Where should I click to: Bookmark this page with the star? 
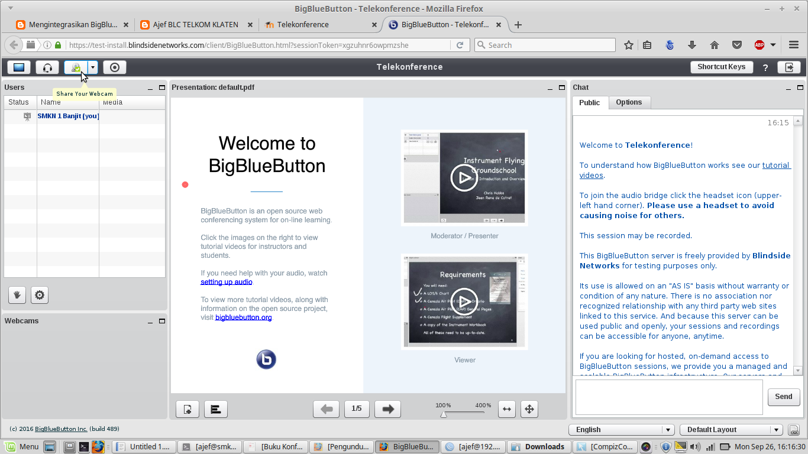(x=629, y=45)
